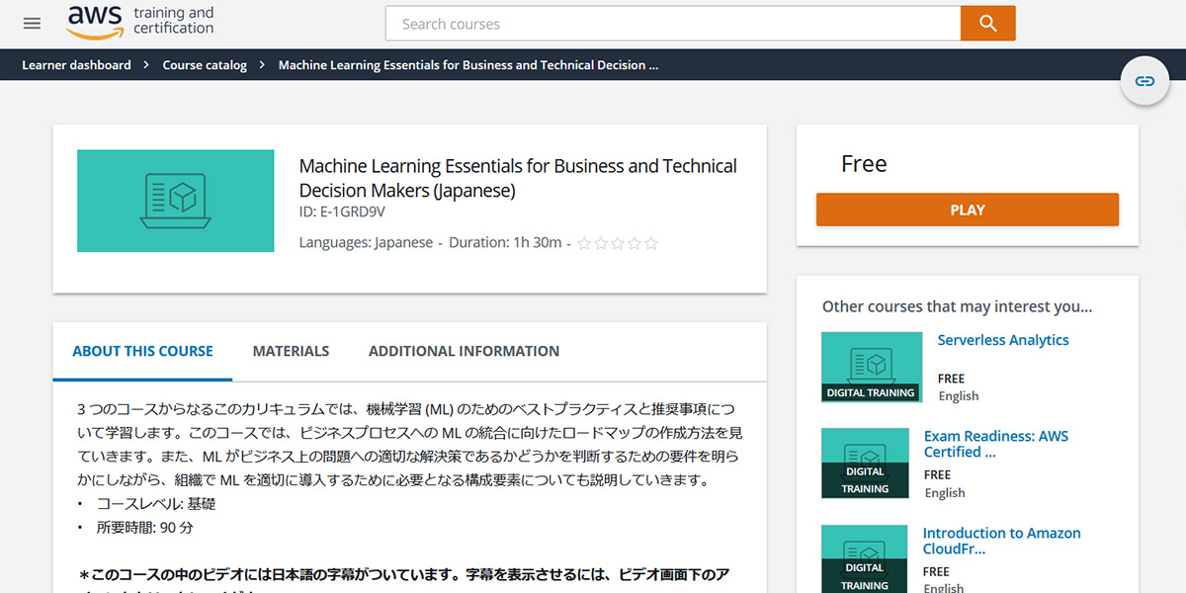
Task: Open the Exam Readiness course thumbnail
Action: (x=865, y=463)
